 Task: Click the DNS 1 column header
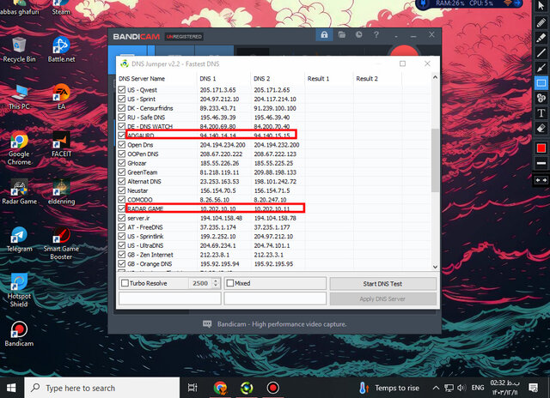tap(211, 79)
